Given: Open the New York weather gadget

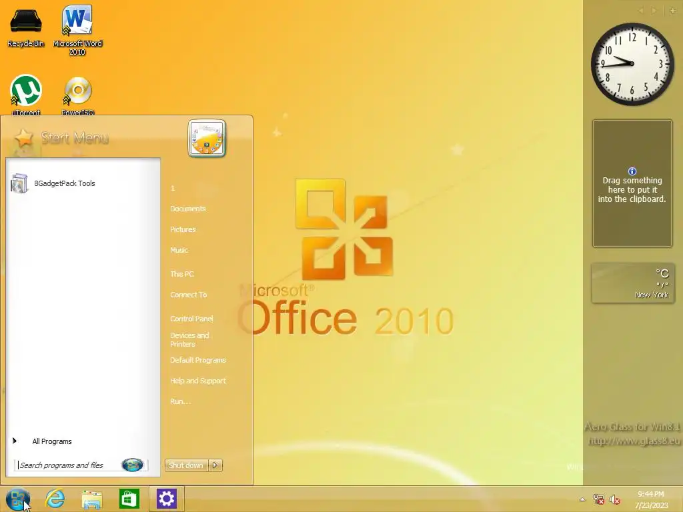Looking at the screenshot, I should click(x=633, y=283).
